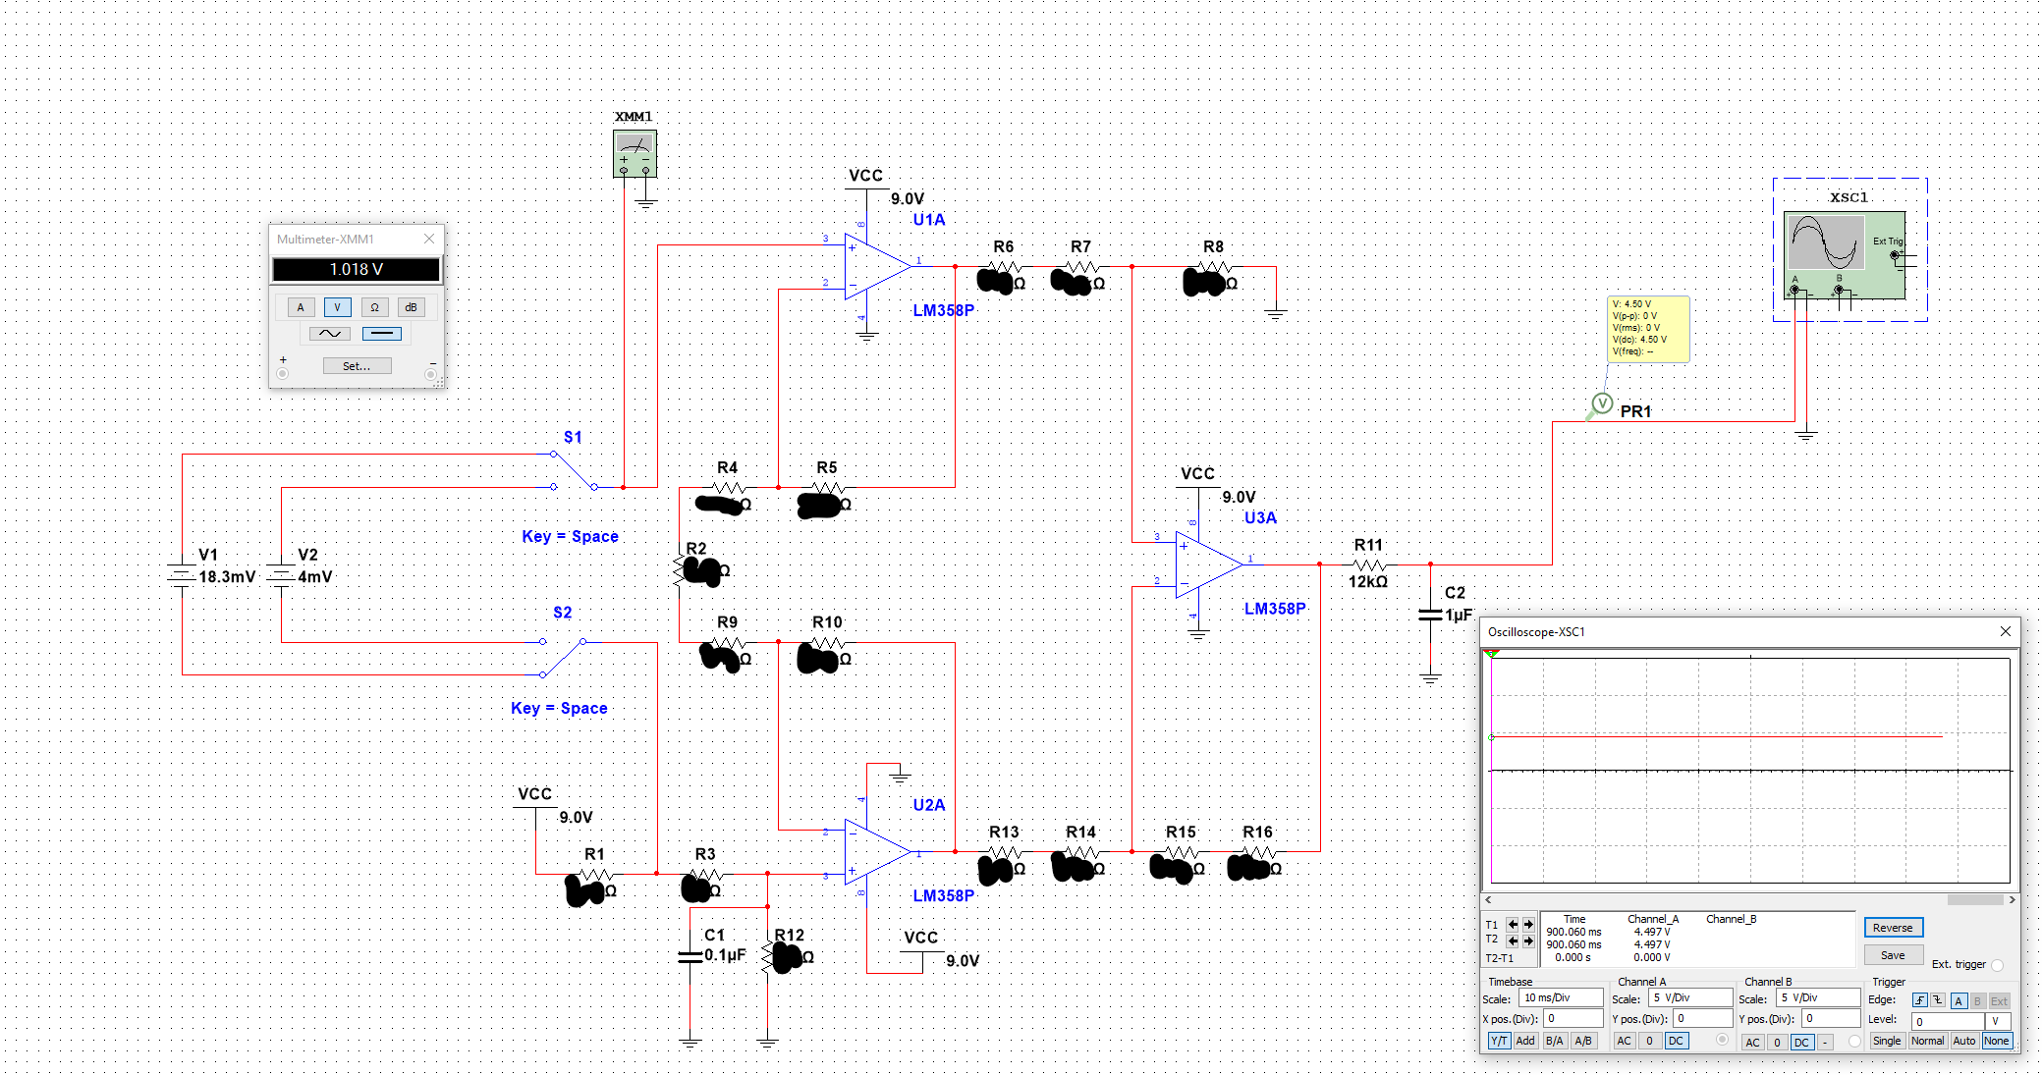Screen dimensions: 2042x1075
Task: Move the T1 cursor right with the arrow
Action: pos(1528,925)
